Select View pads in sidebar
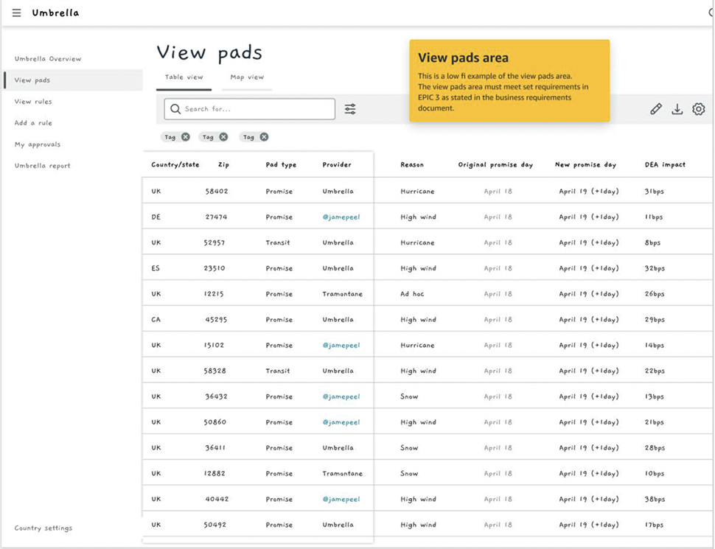715x549 pixels. click(73, 80)
